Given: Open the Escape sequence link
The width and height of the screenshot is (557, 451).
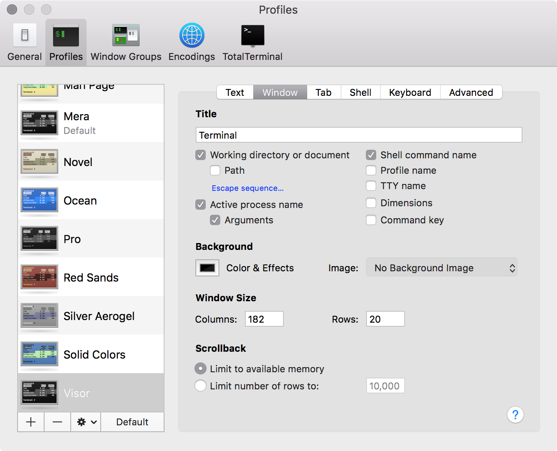Looking at the screenshot, I should (x=248, y=188).
